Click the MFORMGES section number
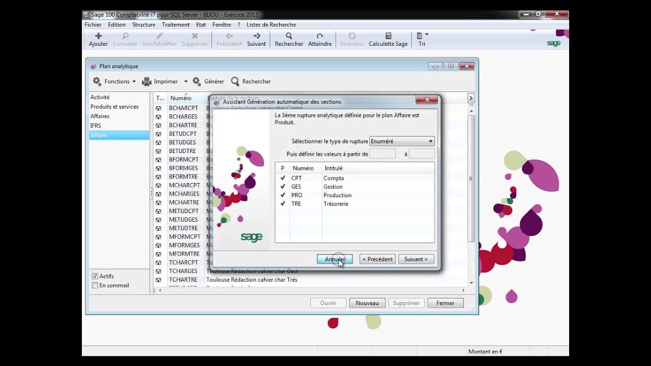Screen dimensions: 651x366 185,245
